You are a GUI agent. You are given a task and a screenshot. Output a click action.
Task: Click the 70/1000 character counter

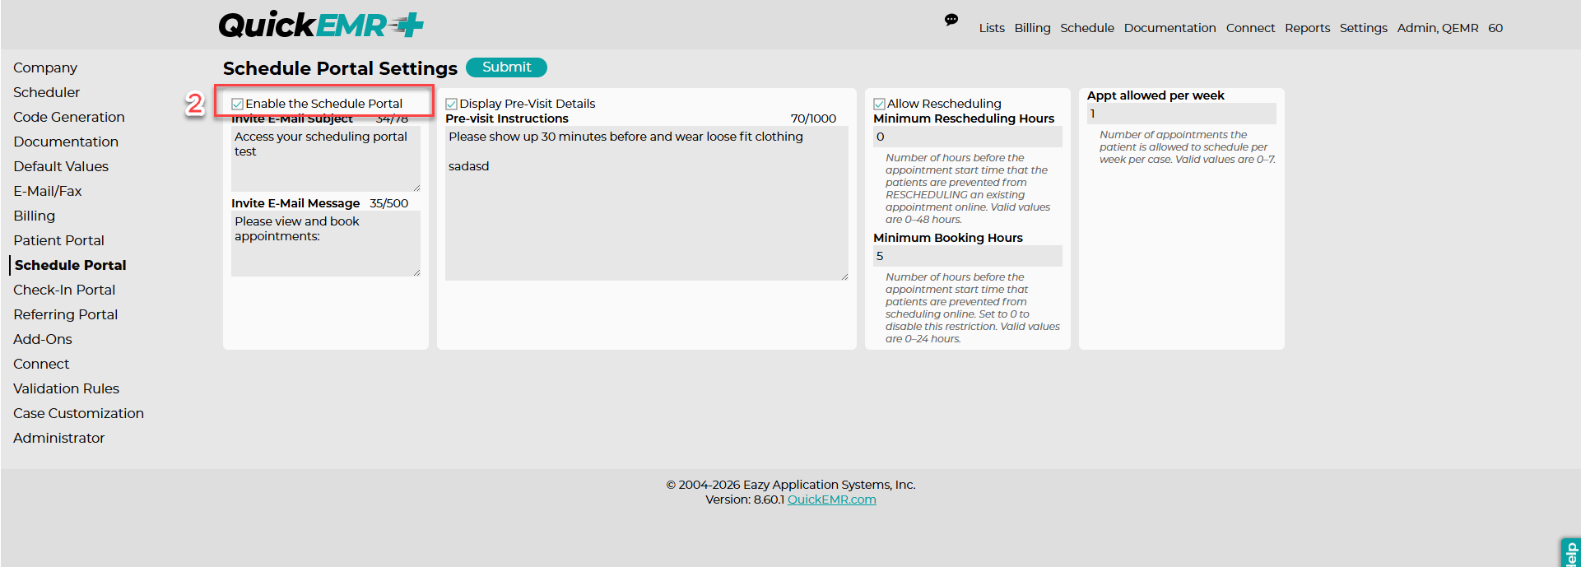813,119
